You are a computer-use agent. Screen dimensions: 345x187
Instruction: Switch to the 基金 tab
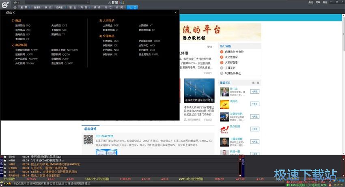coord(72,7)
